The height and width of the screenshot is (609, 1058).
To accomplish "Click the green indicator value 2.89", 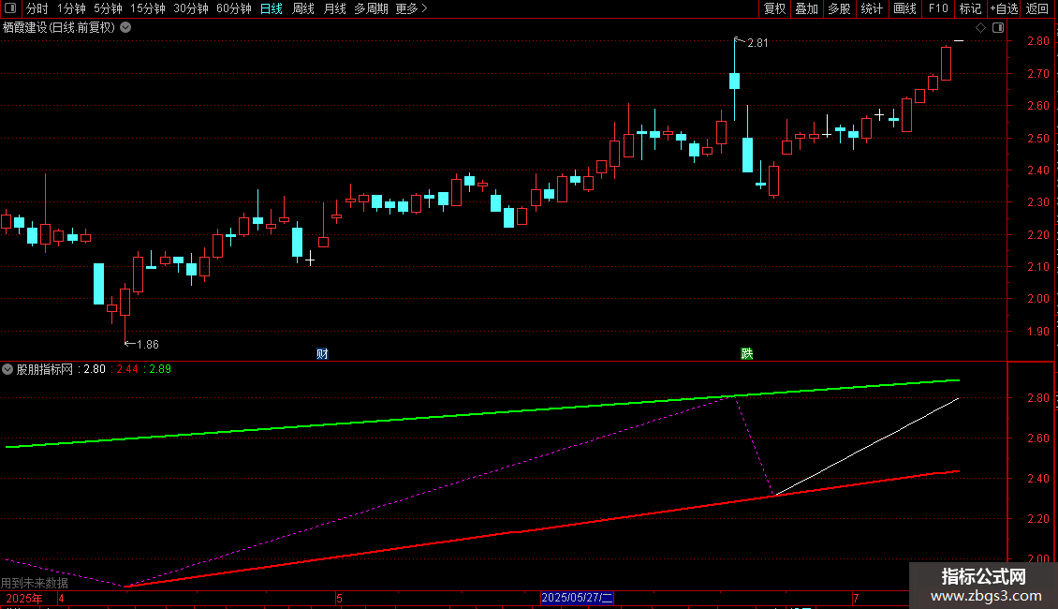I will tap(161, 369).
